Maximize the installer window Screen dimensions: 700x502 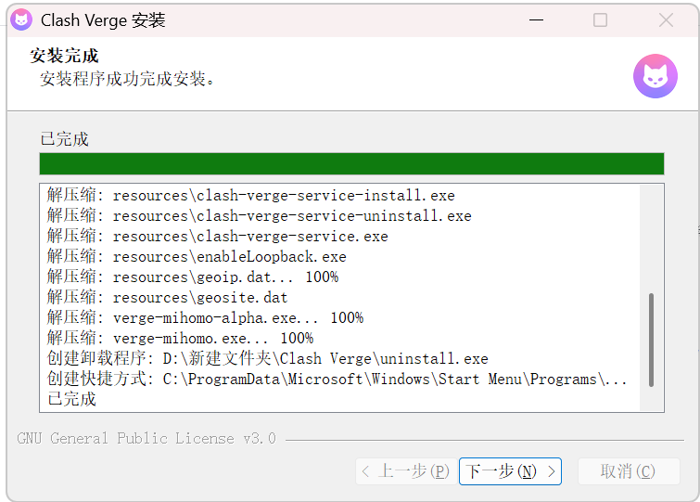600,20
